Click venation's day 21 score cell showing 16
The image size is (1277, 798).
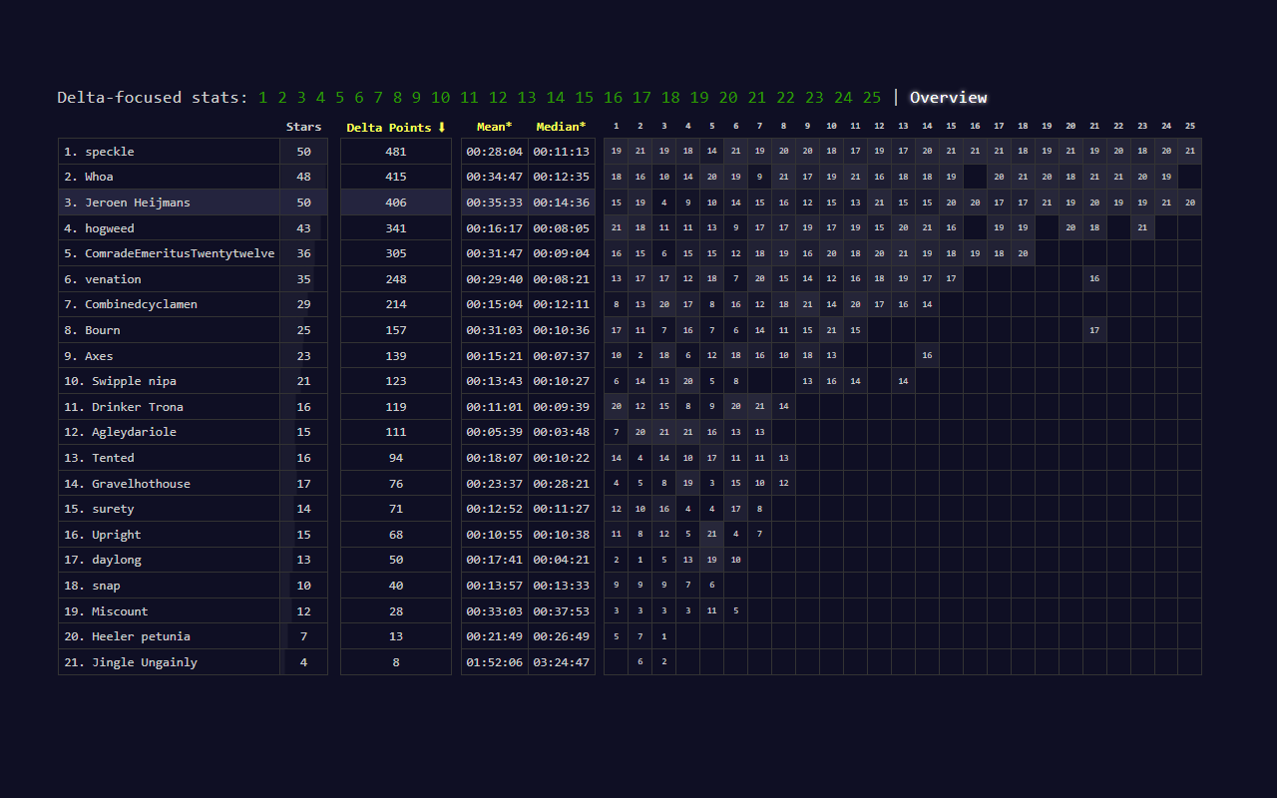coord(1094,278)
